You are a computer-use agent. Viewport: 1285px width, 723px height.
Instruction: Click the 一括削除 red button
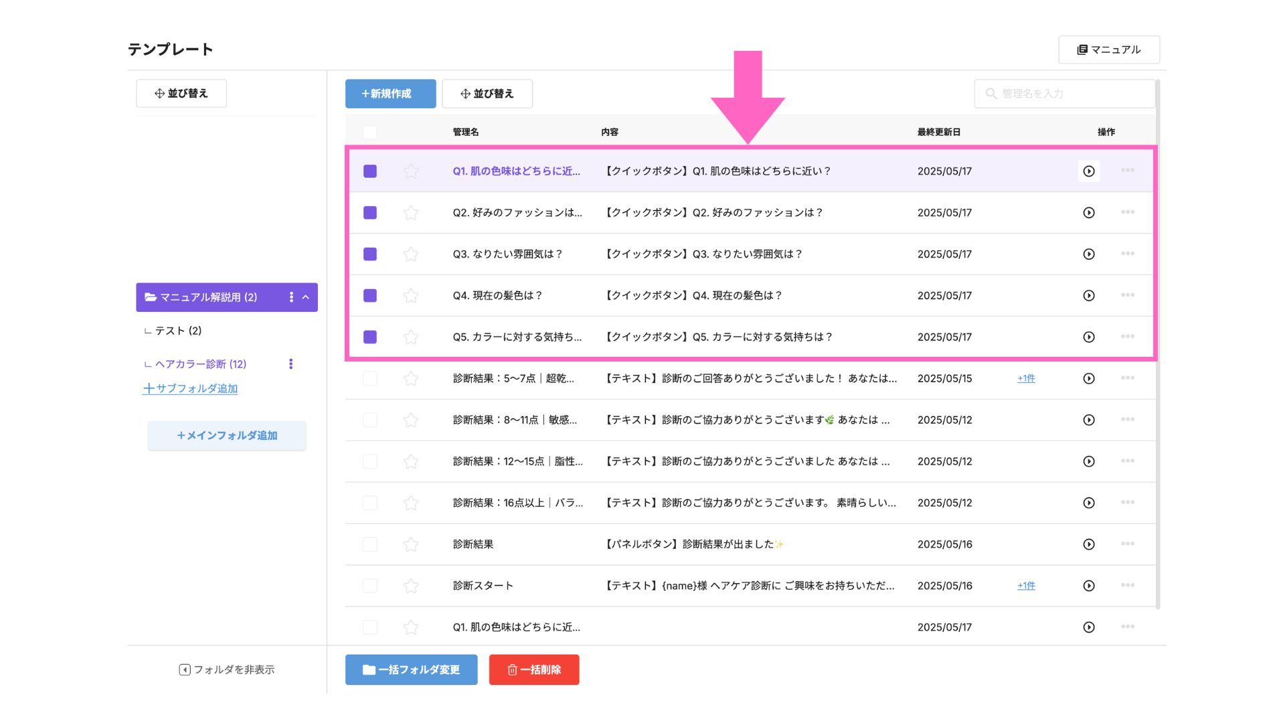pos(534,669)
